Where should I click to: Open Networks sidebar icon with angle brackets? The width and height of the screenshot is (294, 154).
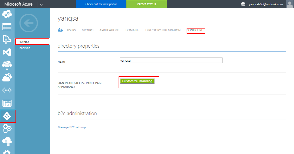tap(7, 90)
